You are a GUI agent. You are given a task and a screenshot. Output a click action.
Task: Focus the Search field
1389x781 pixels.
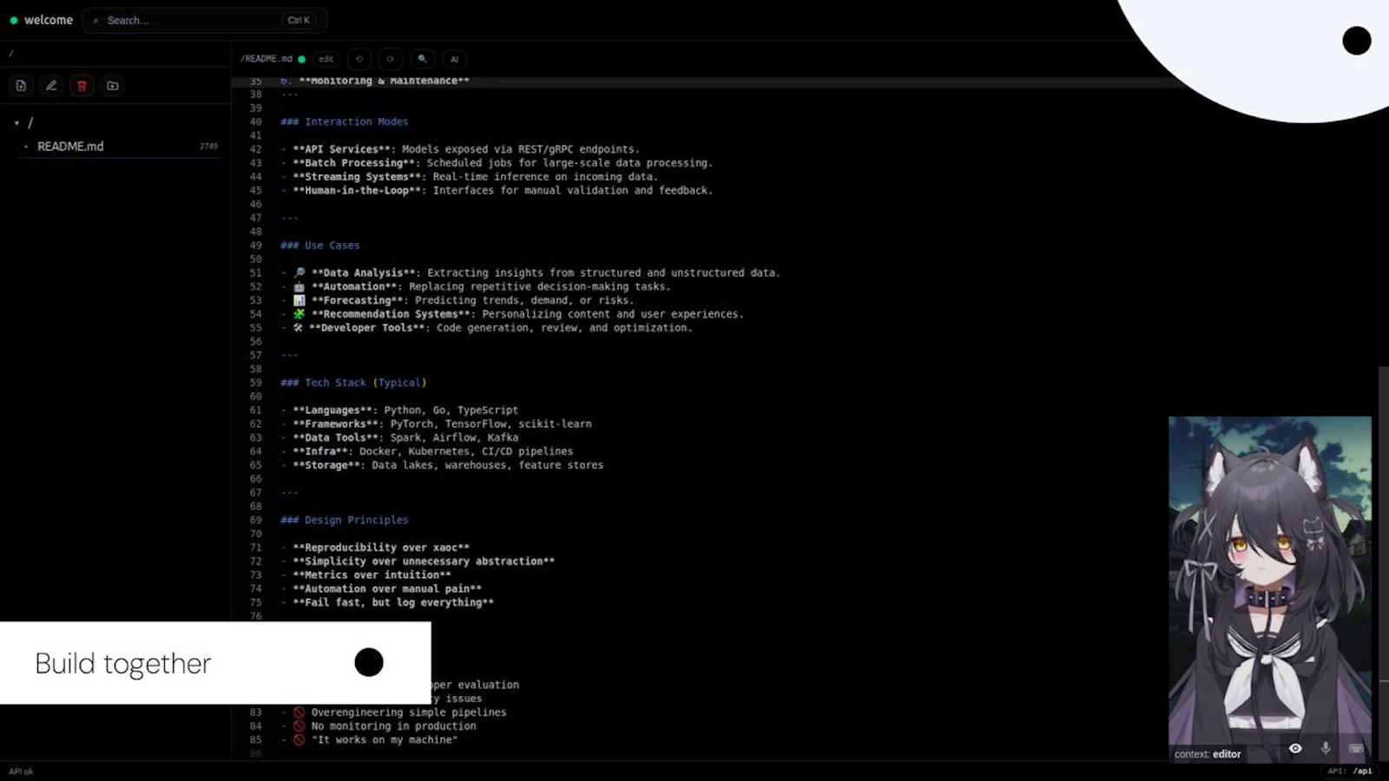pyautogui.click(x=204, y=20)
